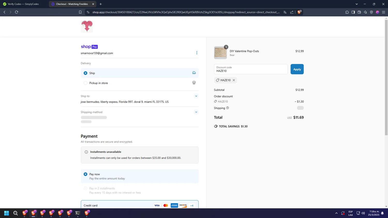This screenshot has height=218, width=388.
Task: Open the Brave VPN shield icon
Action: [x=371, y=12]
